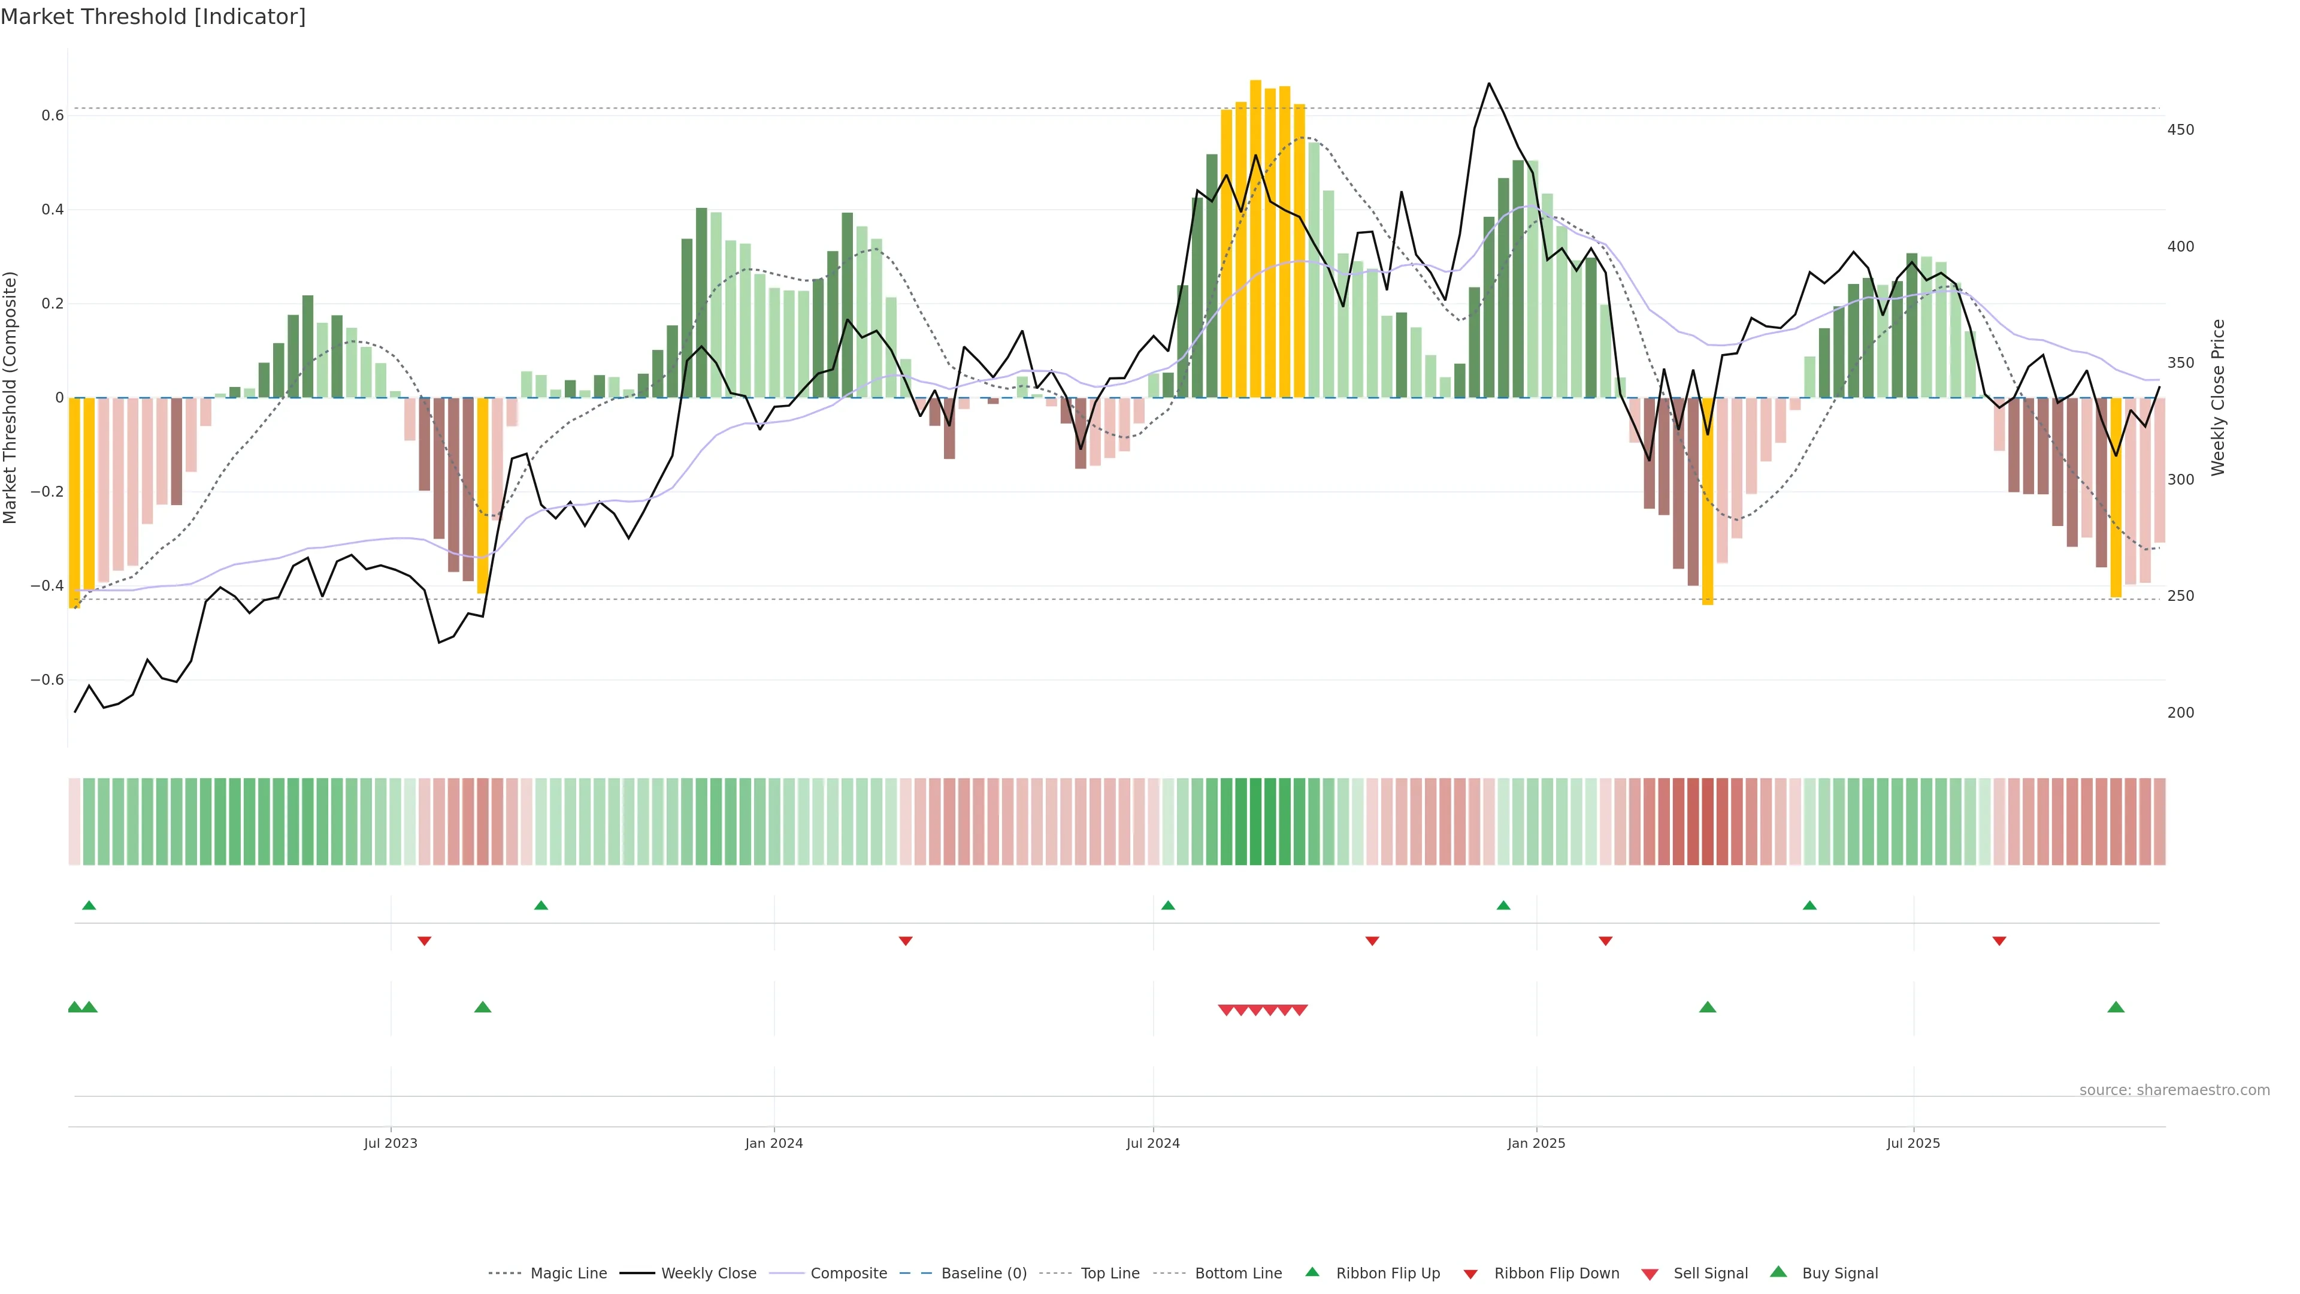Click the ribbon flip down marker after July 2025

[1999, 941]
